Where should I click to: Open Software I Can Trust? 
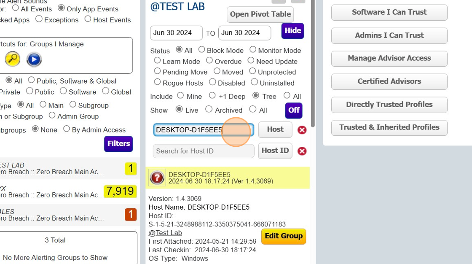click(x=389, y=12)
